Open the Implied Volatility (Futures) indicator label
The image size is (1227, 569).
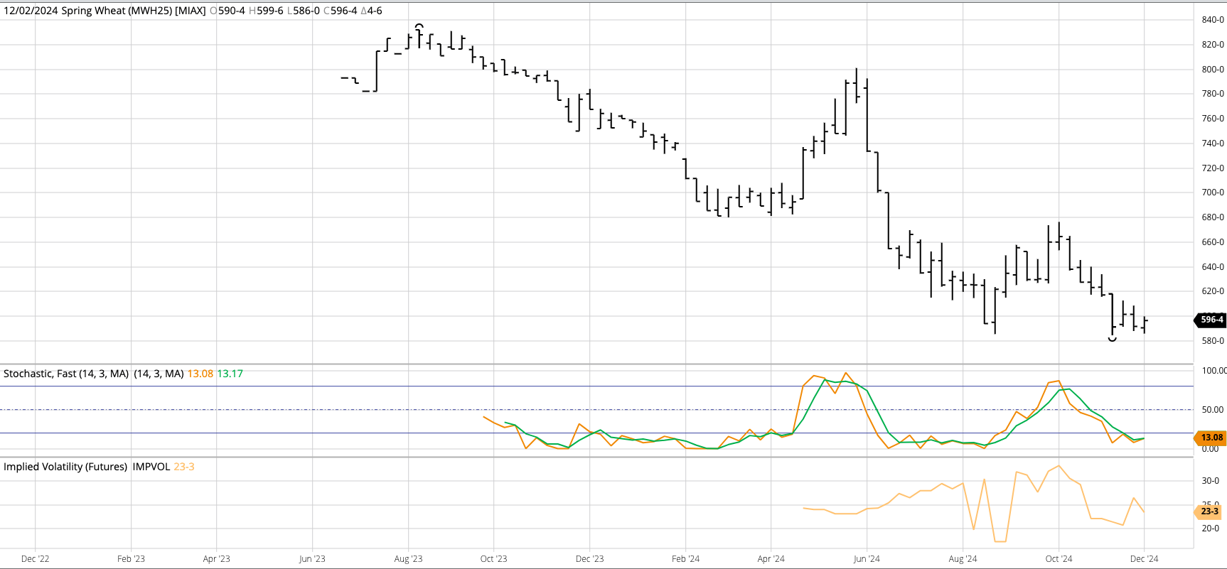tap(65, 467)
